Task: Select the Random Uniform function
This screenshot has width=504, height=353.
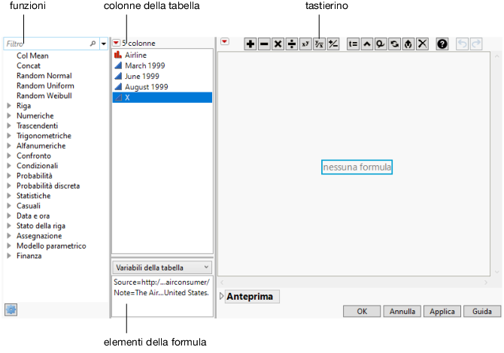Action: 45,86
